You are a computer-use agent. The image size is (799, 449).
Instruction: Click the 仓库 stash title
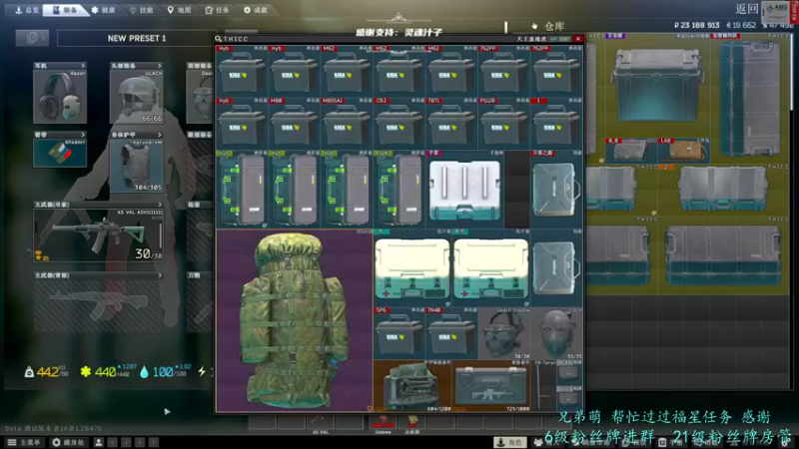coord(554,26)
